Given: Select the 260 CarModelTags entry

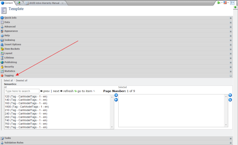Looking at the screenshot, I should pyautogui.click(x=26, y=117).
